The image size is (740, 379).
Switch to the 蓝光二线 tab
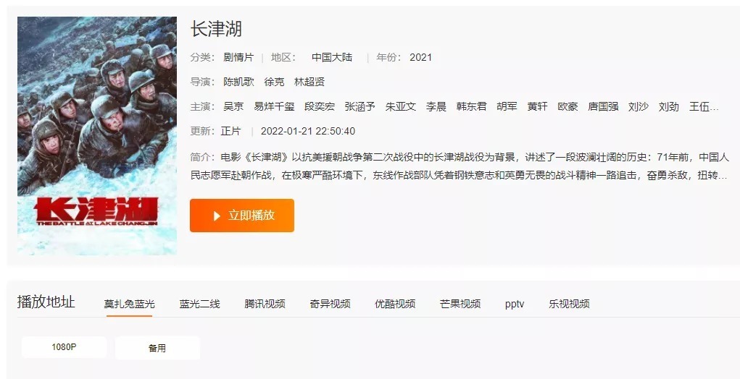click(199, 305)
